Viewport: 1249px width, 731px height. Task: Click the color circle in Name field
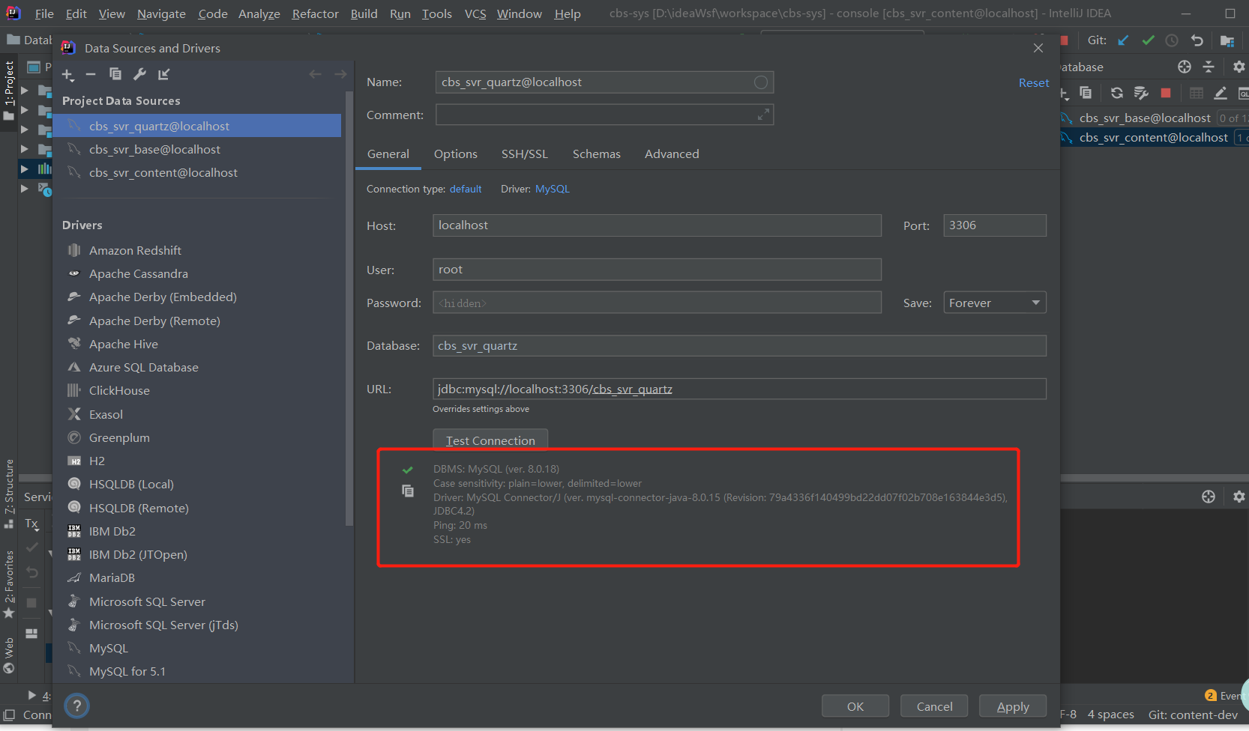click(x=761, y=82)
